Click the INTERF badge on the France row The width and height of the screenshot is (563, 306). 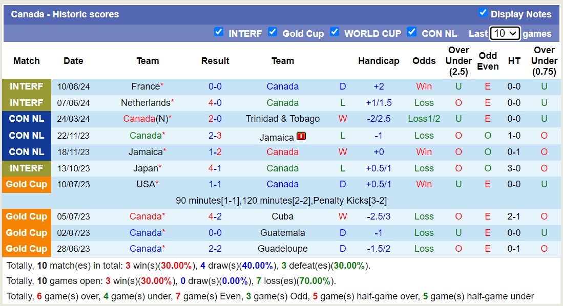click(x=26, y=86)
